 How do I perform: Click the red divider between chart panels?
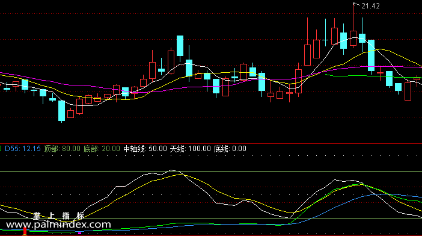click(x=211, y=144)
